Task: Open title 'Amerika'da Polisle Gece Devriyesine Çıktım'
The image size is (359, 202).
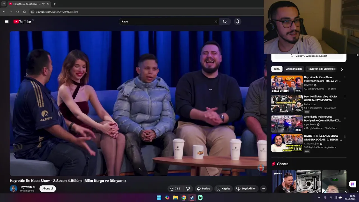Action: click(323, 119)
